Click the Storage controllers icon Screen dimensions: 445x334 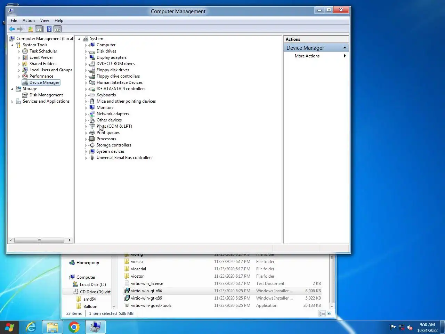click(x=92, y=145)
